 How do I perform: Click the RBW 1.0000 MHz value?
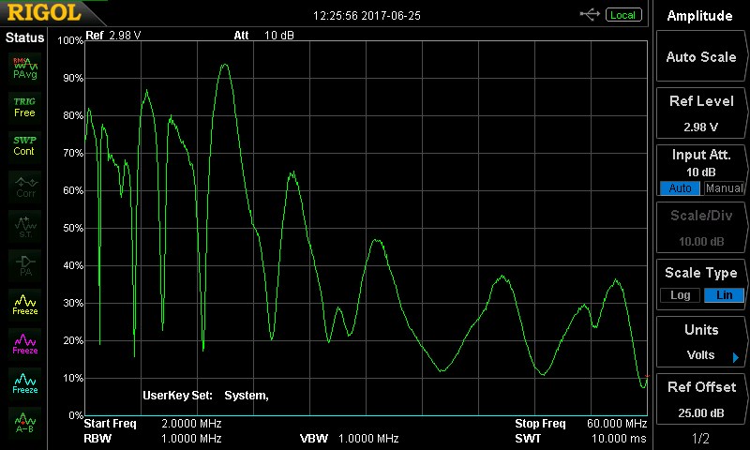click(x=191, y=439)
